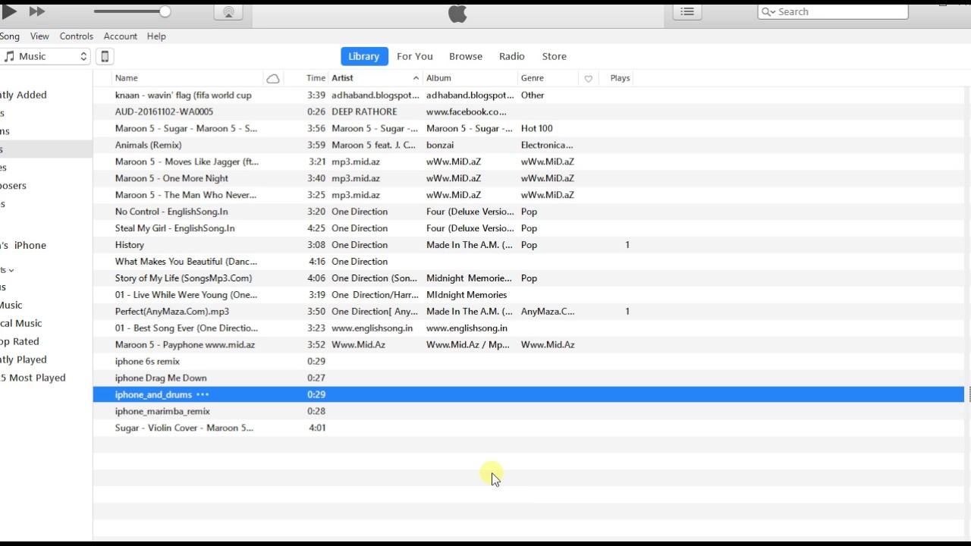
Task: Click the Electronica genre cell
Action: point(547,145)
